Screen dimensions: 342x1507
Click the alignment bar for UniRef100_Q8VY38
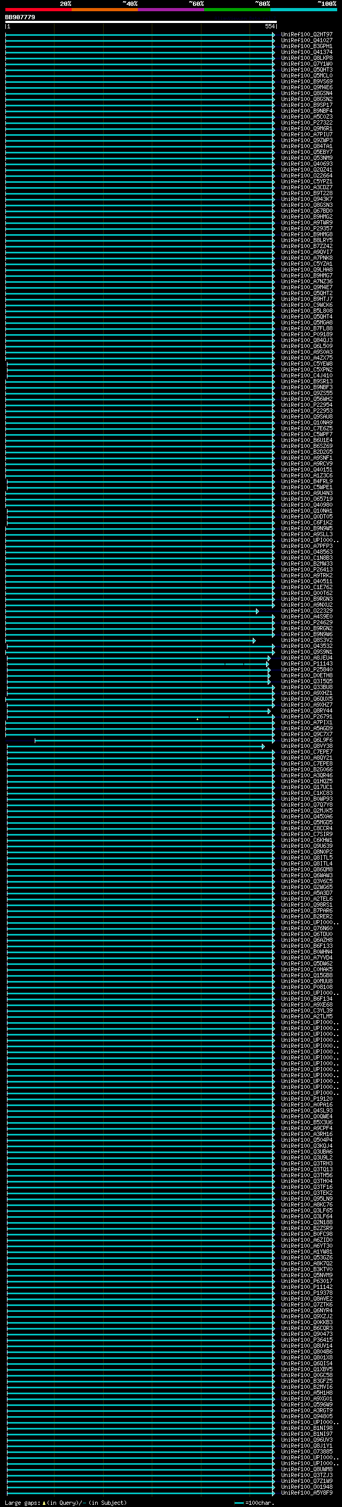click(136, 746)
